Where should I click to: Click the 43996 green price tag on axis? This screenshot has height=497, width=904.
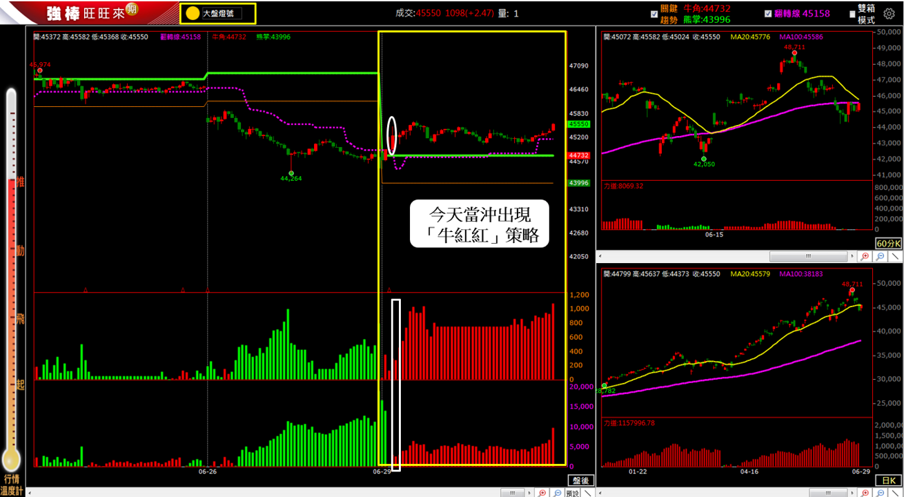tap(578, 183)
